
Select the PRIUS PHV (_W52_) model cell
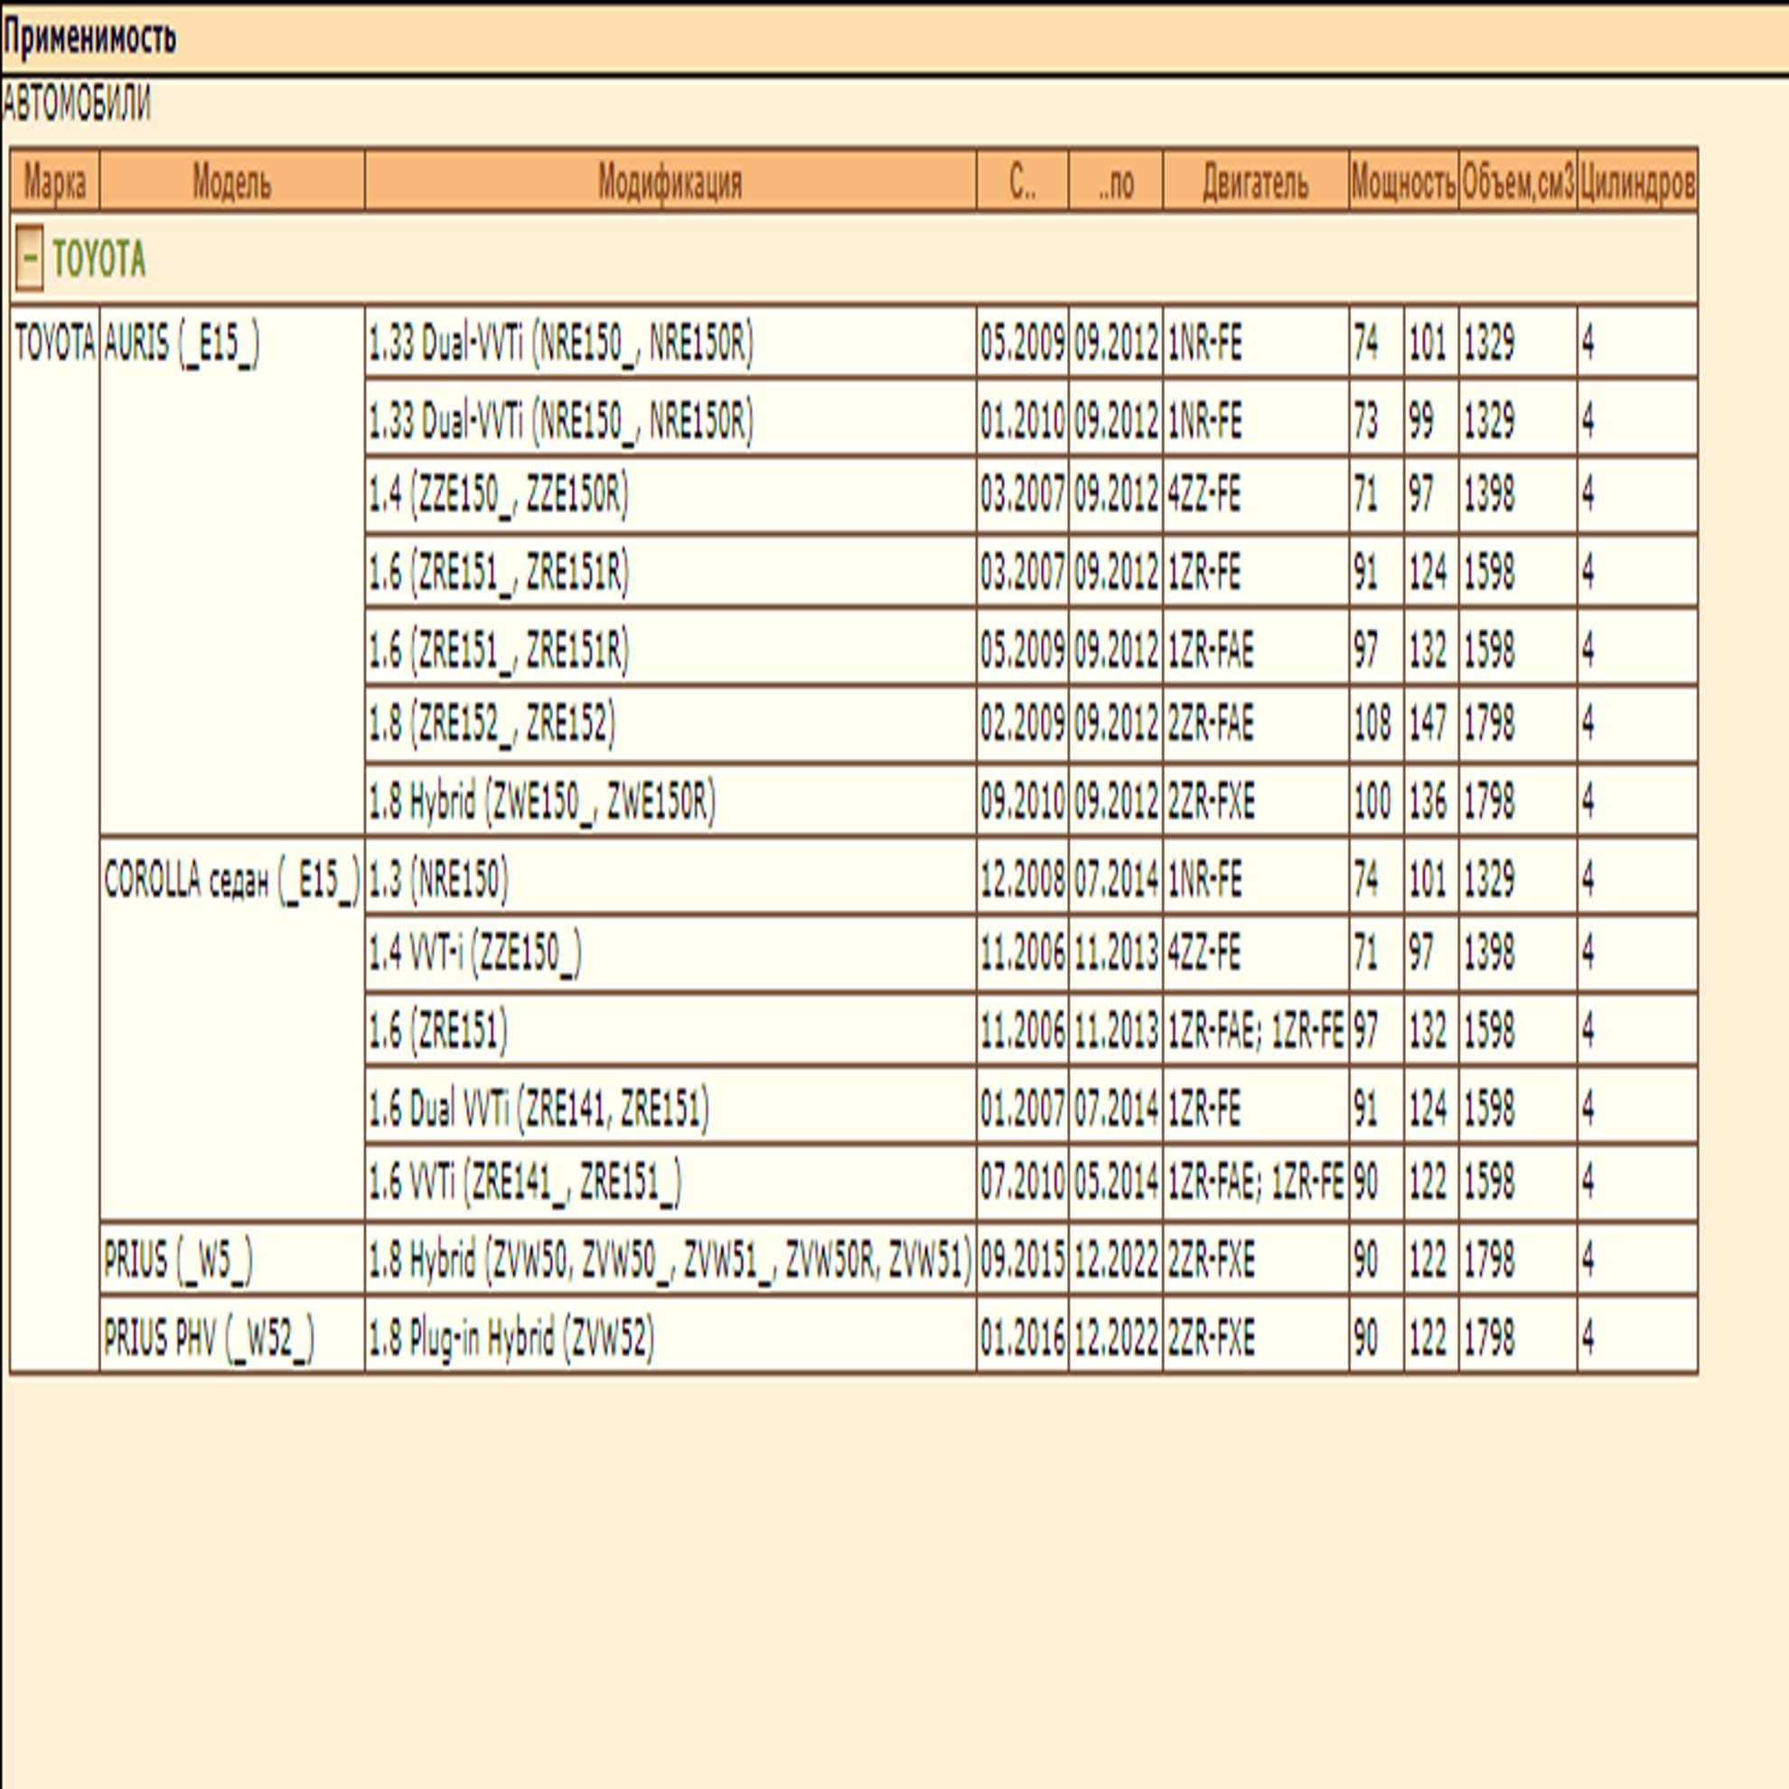coord(209,1337)
